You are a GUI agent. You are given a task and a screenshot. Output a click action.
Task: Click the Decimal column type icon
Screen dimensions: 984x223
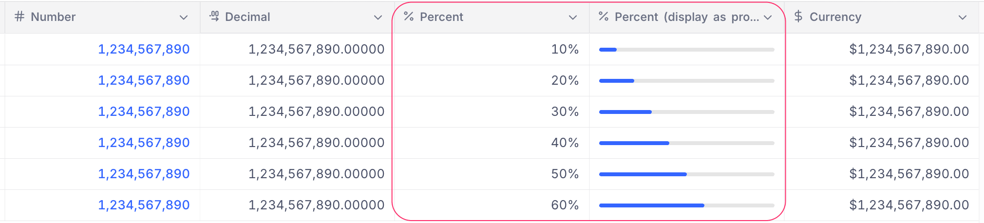coord(214,17)
